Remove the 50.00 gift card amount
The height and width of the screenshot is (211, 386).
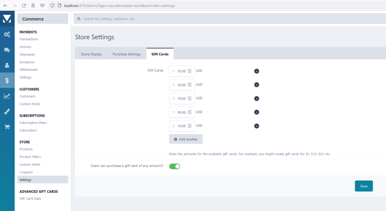257,85
